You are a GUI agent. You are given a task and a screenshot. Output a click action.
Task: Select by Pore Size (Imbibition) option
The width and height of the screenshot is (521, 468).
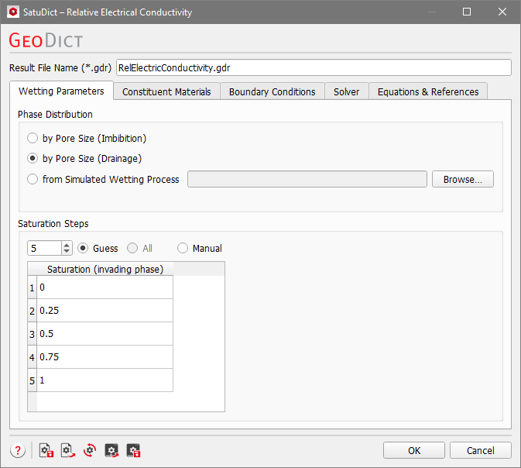coord(87,138)
